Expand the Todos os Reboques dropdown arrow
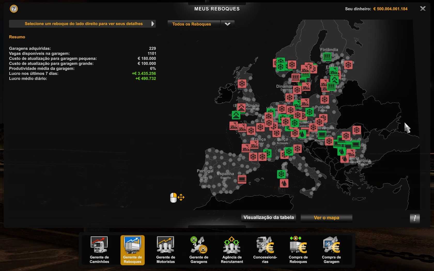The width and height of the screenshot is (434, 271). tap(227, 24)
